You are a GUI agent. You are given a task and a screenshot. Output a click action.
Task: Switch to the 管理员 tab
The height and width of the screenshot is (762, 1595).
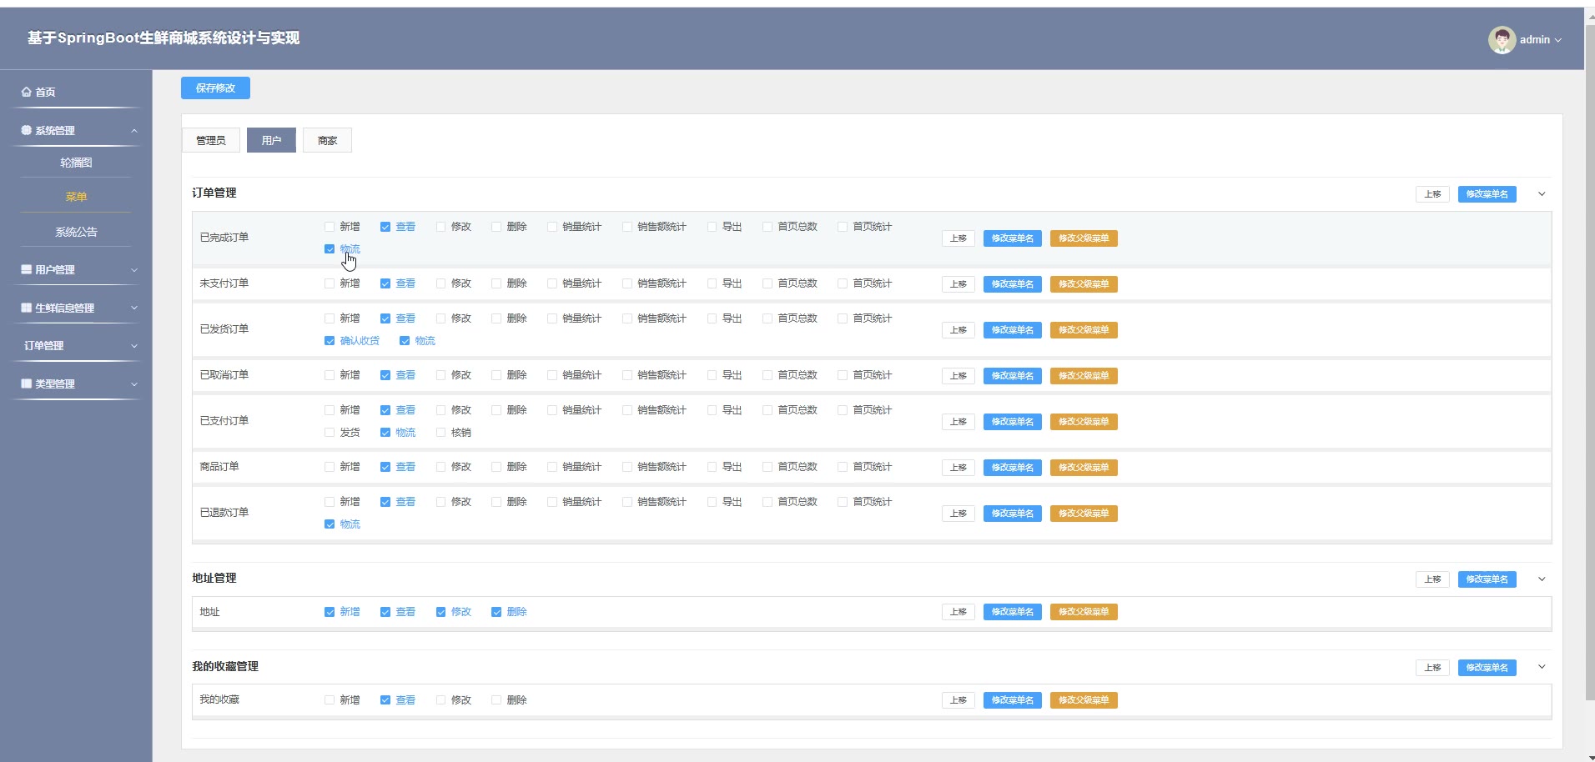click(x=211, y=140)
